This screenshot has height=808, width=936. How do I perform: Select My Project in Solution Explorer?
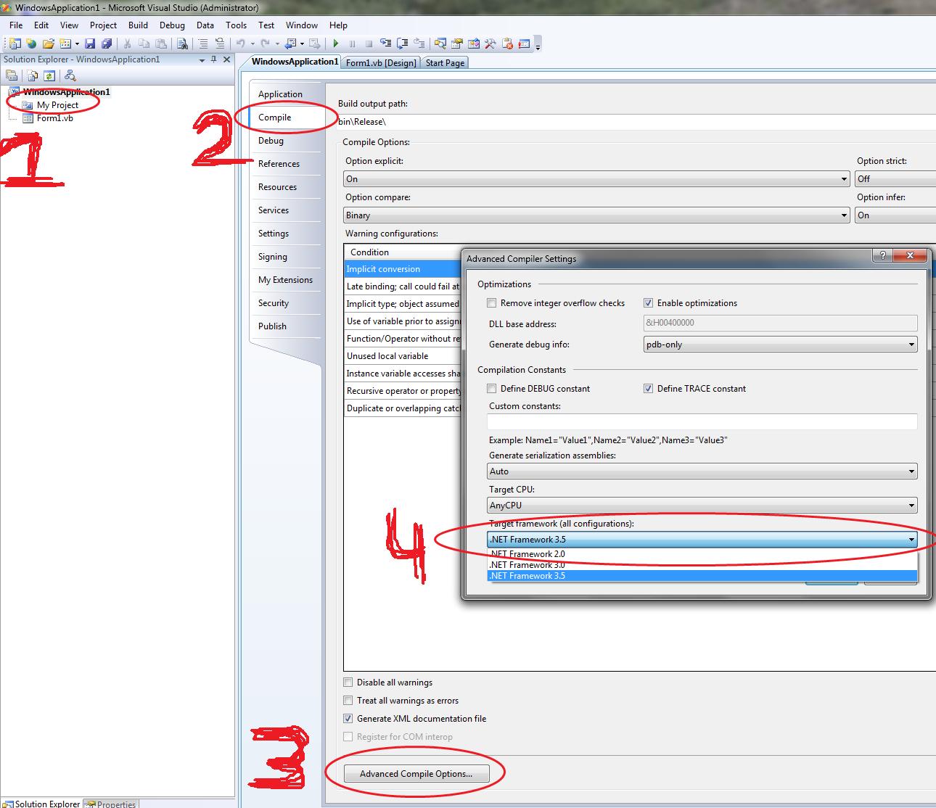coord(57,105)
